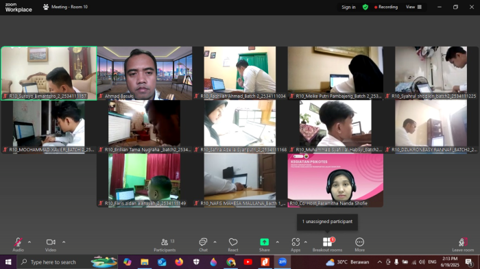The image size is (480, 269).
Task: Click the React heart icon
Action: coord(233,242)
